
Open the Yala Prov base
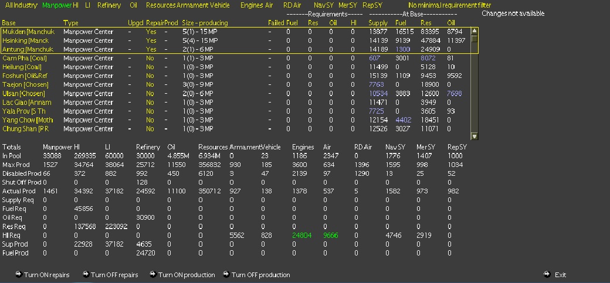(24, 111)
